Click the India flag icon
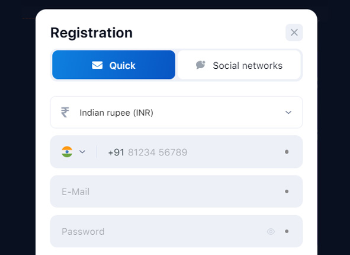 click(67, 152)
